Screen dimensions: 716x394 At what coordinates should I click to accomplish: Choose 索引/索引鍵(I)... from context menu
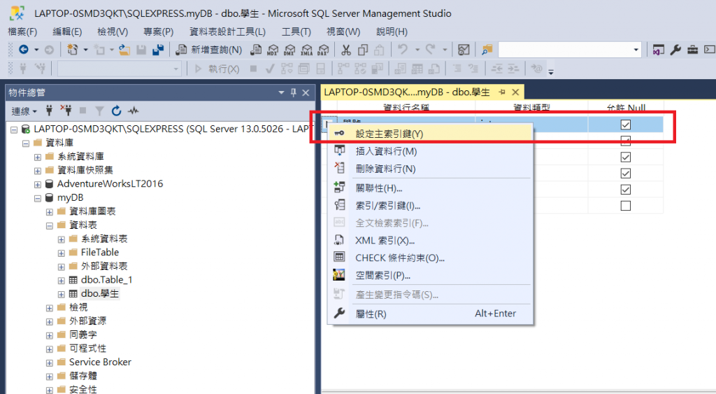point(430,206)
